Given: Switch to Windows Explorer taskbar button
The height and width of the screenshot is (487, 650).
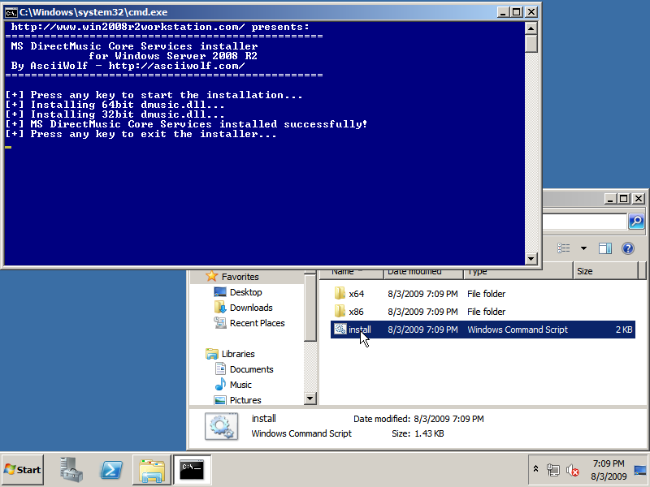Looking at the screenshot, I should coord(152,470).
